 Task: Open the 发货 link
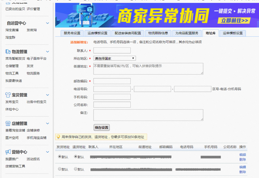[30, 66]
